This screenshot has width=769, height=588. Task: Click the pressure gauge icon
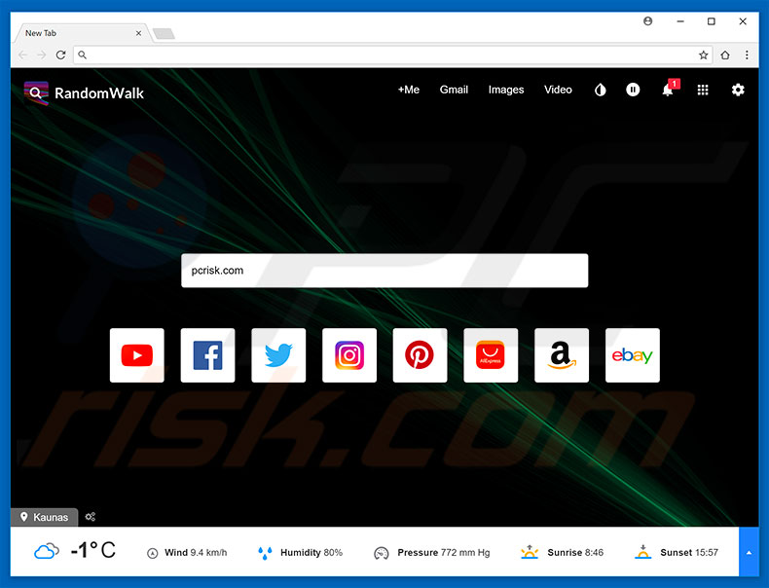pyautogui.click(x=381, y=553)
